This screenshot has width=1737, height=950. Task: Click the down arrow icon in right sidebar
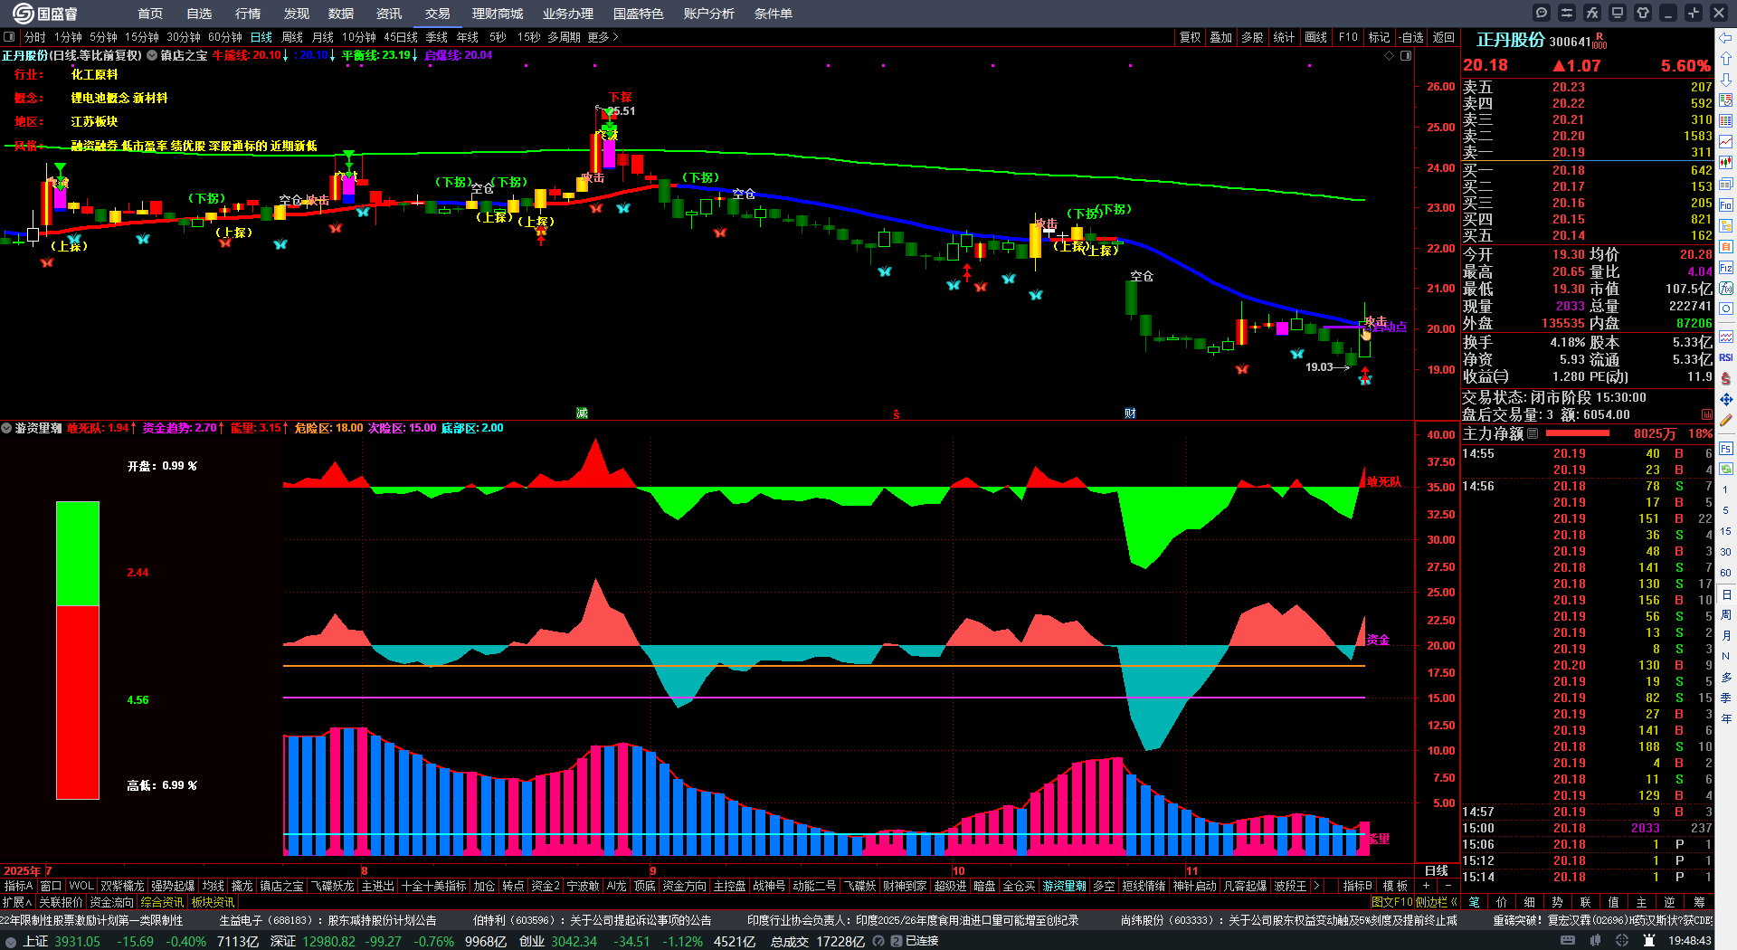[x=1726, y=80]
